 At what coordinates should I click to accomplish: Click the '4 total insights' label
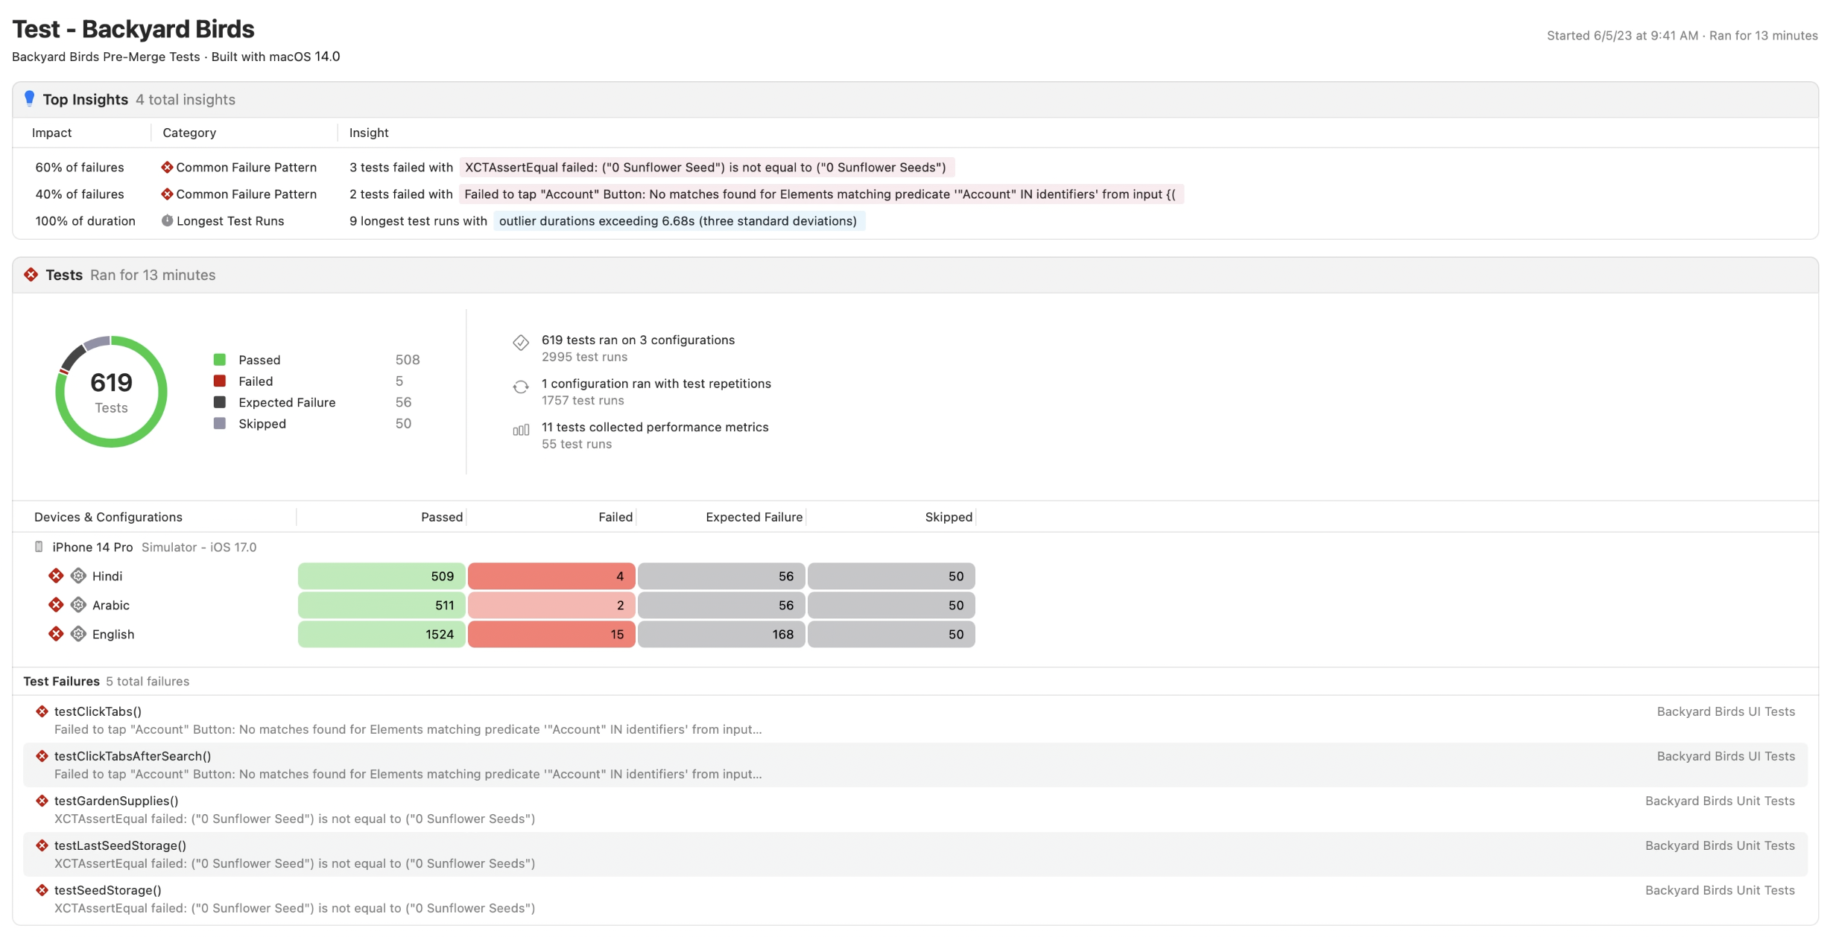pos(185,99)
